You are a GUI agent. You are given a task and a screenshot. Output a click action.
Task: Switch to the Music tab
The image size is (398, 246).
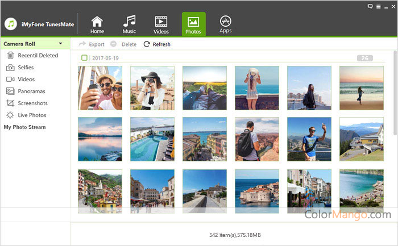point(129,24)
